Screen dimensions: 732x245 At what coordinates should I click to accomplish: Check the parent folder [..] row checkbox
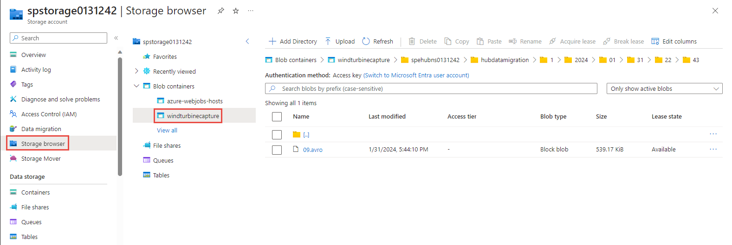277,135
